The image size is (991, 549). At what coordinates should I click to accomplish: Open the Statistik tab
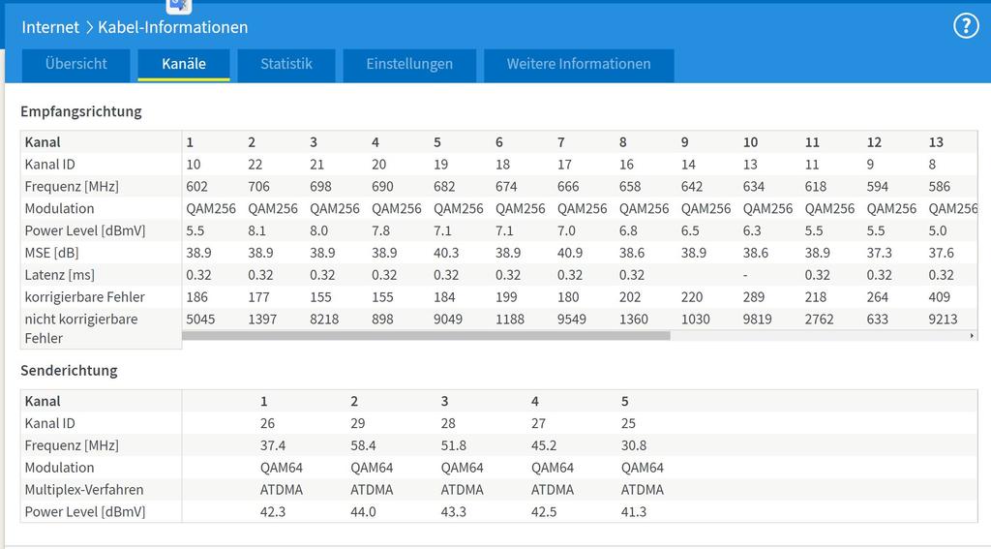coord(286,65)
